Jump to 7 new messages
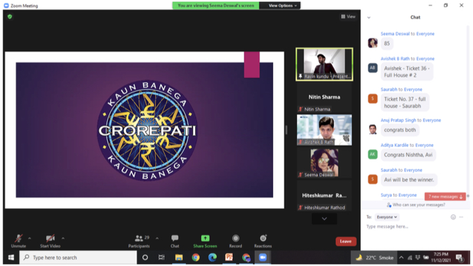 445,196
